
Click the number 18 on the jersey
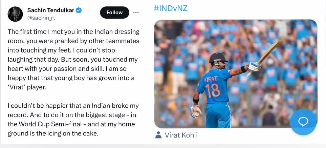(212, 90)
